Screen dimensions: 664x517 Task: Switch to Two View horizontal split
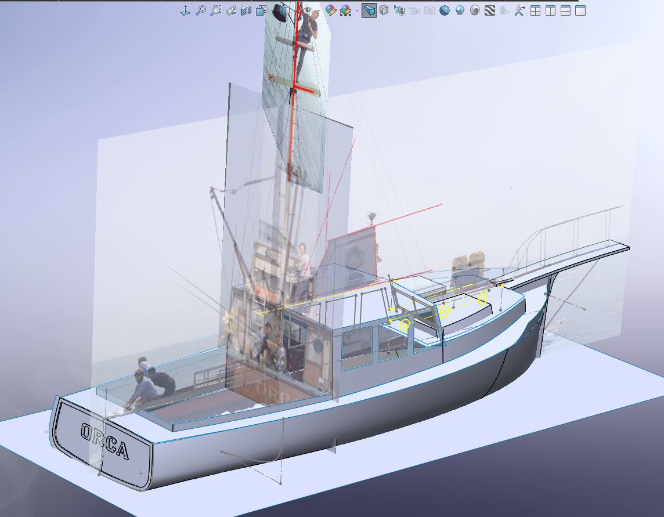click(566, 10)
